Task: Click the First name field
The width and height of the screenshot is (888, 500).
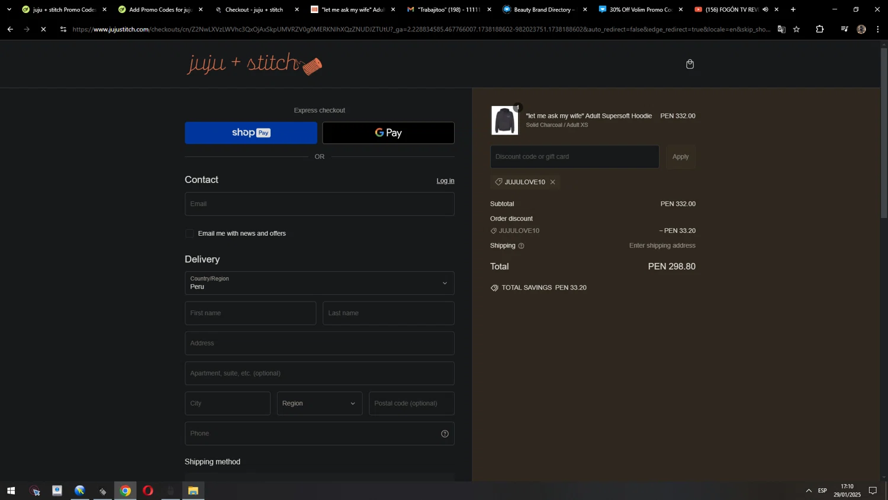Action: [250, 313]
